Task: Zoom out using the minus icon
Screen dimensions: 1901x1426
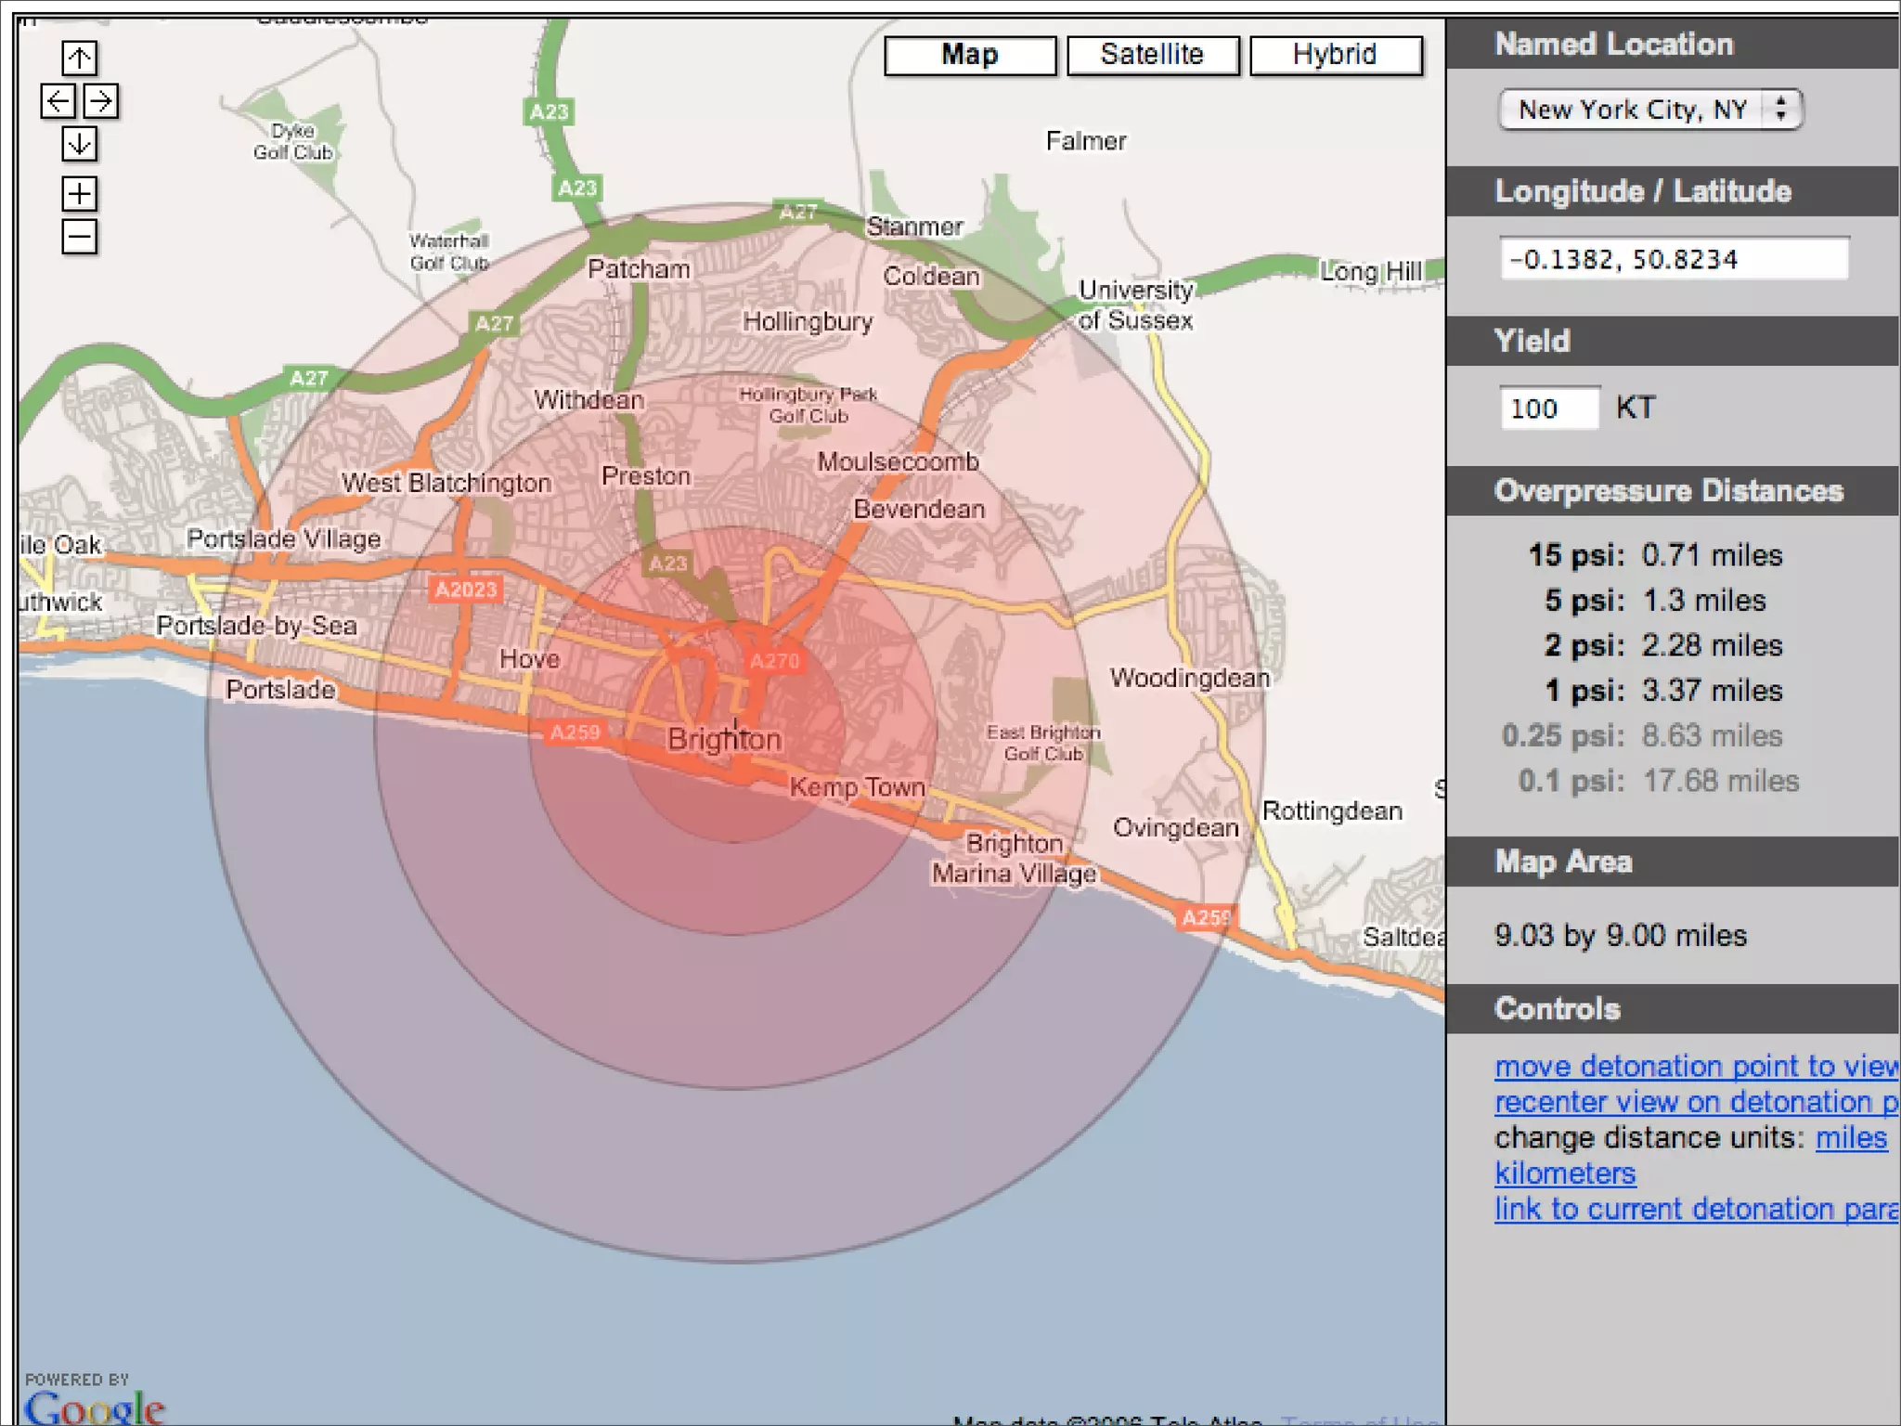Action: point(79,237)
